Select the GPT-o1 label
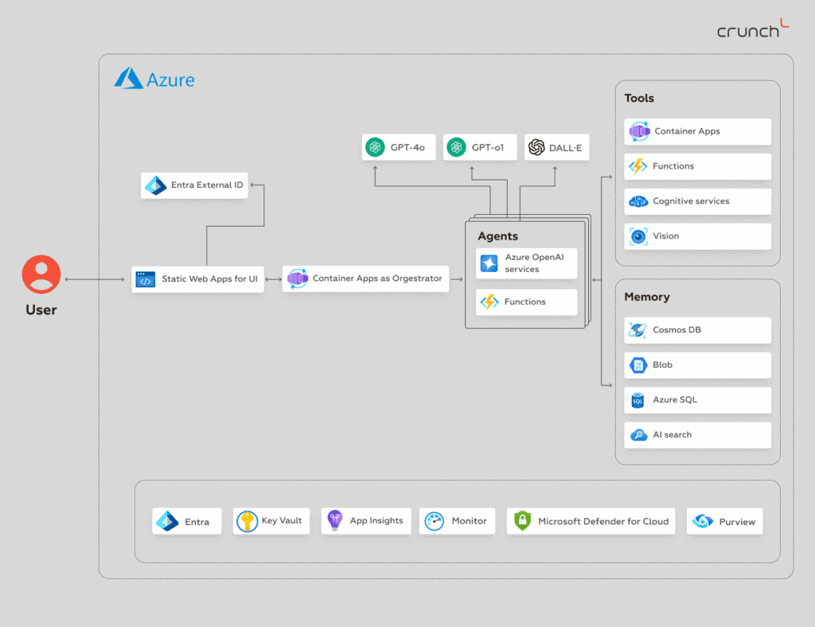Viewport: 815px width, 627px height. point(488,147)
